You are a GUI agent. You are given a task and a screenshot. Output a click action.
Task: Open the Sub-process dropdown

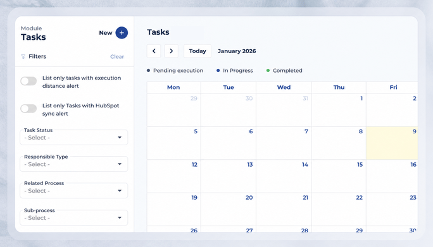(73, 218)
